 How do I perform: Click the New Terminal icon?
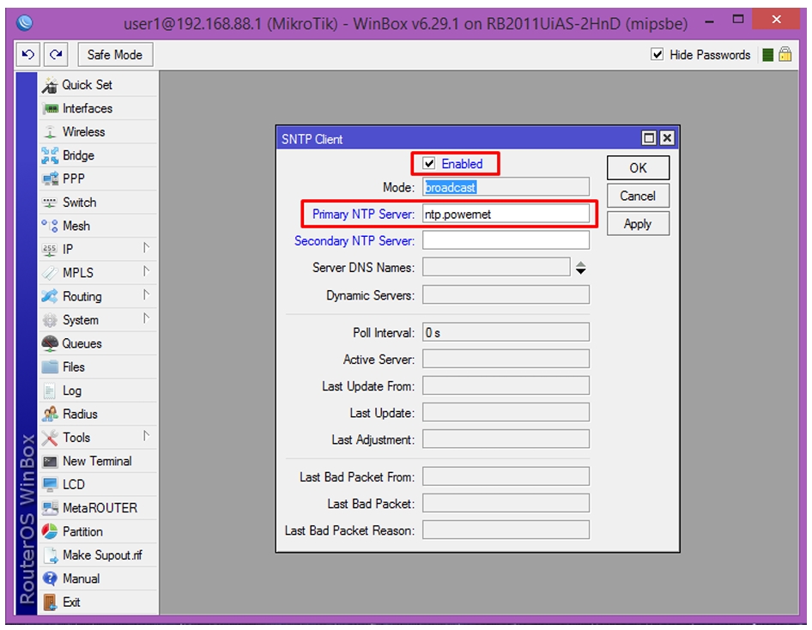[50, 461]
